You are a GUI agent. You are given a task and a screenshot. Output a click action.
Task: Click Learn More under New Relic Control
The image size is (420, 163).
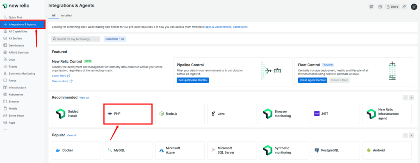click(61, 76)
